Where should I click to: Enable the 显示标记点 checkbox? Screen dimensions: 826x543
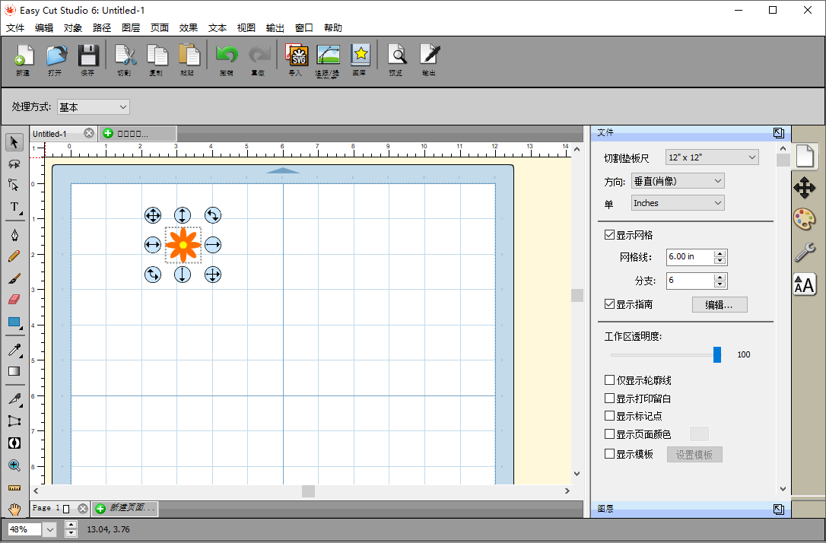pyautogui.click(x=609, y=415)
